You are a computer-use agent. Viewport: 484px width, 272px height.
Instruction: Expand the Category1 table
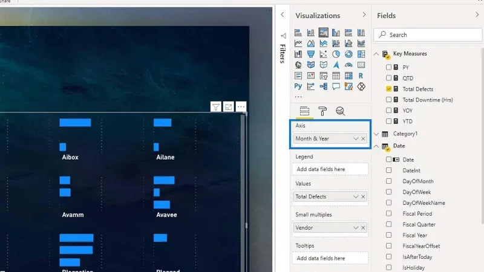point(376,134)
